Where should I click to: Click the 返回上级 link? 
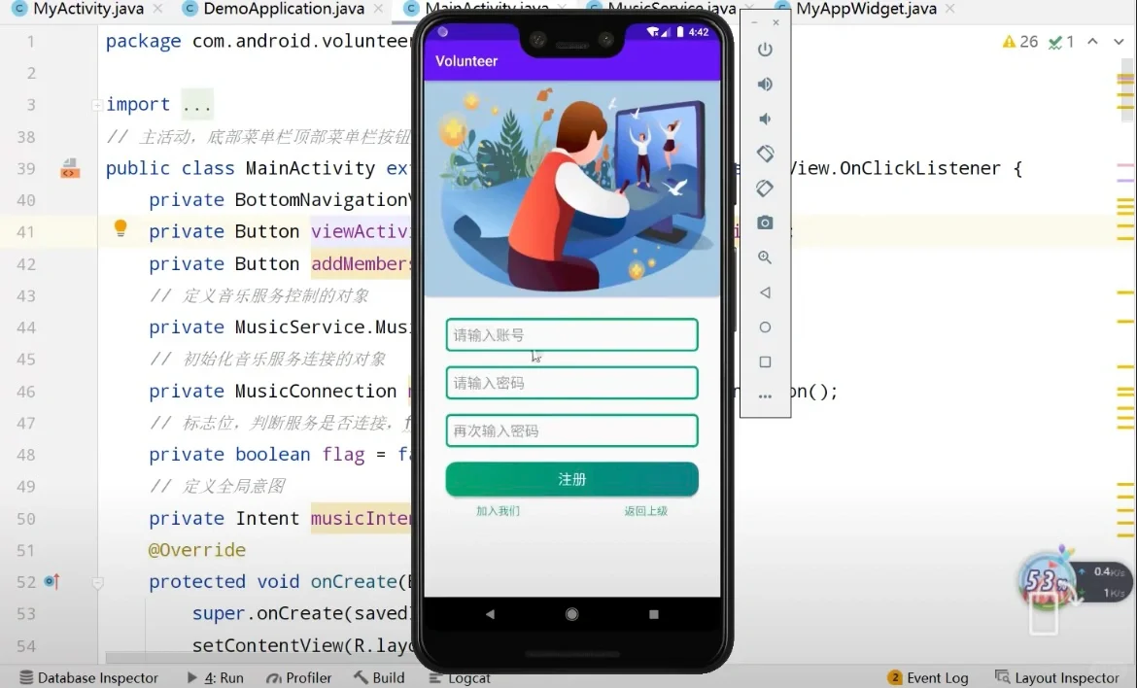pos(645,509)
